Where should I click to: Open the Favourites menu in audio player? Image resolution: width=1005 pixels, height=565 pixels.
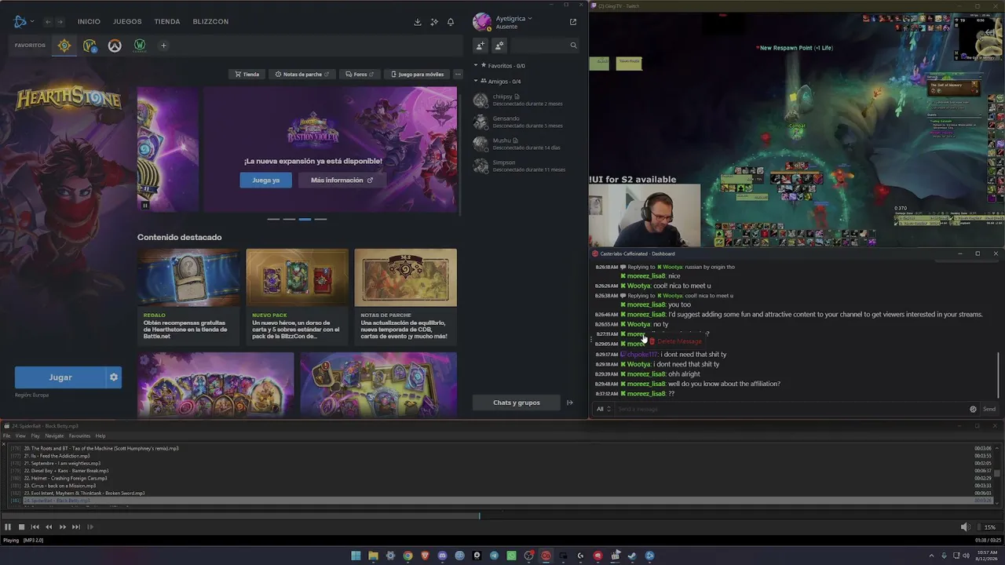click(79, 436)
